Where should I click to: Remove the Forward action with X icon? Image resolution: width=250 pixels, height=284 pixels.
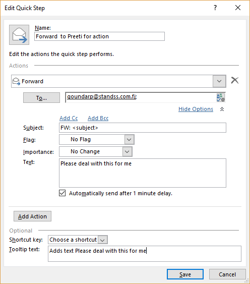tap(235, 80)
